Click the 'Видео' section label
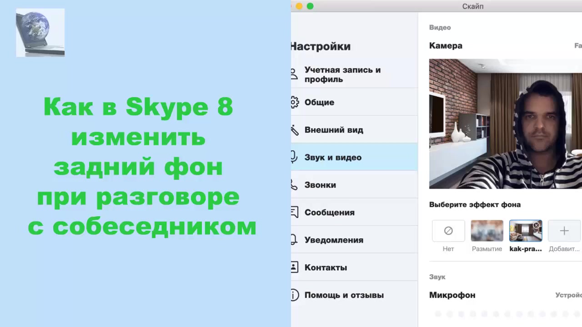This screenshot has width=582, height=327. pos(440,28)
